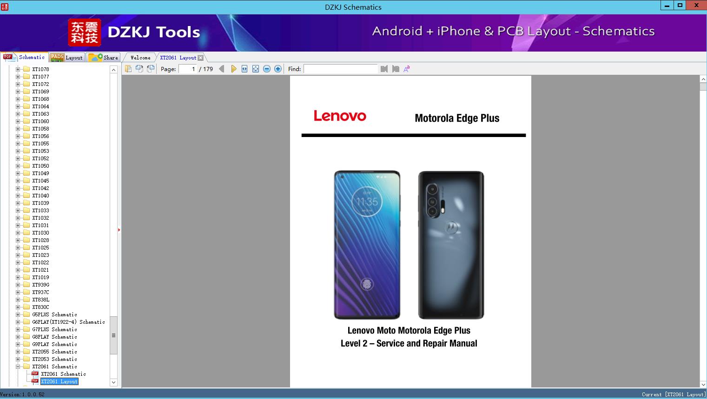Close the XT2061 Layout tab

[200, 58]
